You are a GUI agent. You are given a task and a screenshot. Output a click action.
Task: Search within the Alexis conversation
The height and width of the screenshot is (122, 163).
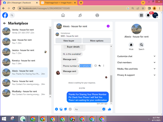pyautogui.click(x=141, y=45)
